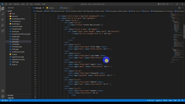Image resolution: width=185 pixels, height=104 pixels.
Task: Open editor More Actions ellipsis menu
Action: coord(182,8)
